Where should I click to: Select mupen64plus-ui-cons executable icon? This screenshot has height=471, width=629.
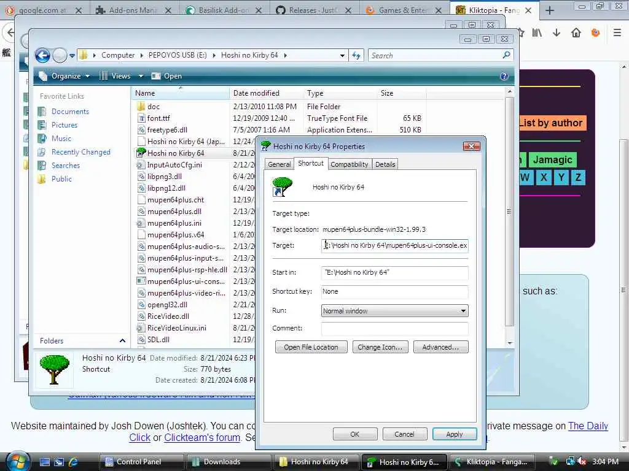(141, 281)
